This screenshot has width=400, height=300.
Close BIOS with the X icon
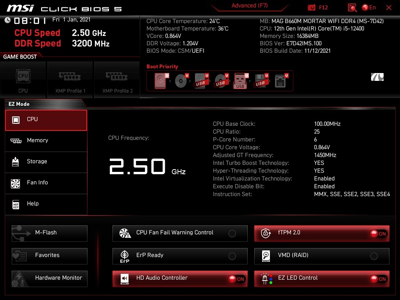pyautogui.click(x=389, y=8)
